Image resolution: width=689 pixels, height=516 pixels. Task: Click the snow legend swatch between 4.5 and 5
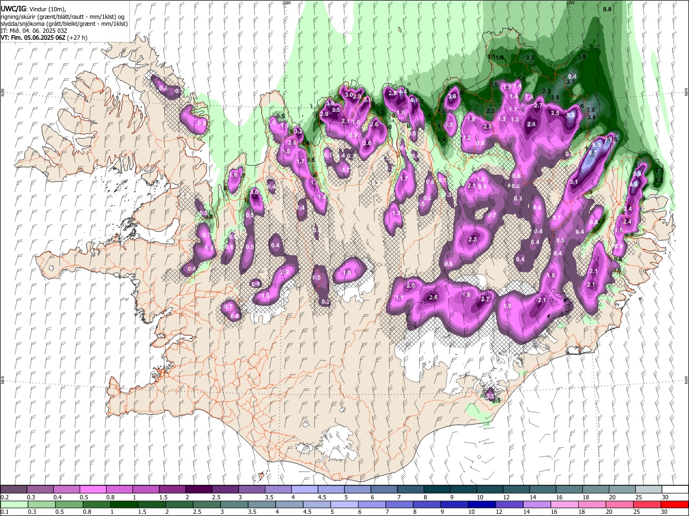[331, 490]
